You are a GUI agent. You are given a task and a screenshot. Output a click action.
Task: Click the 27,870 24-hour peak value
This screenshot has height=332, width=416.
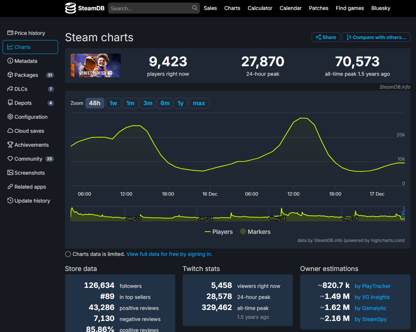(x=263, y=61)
